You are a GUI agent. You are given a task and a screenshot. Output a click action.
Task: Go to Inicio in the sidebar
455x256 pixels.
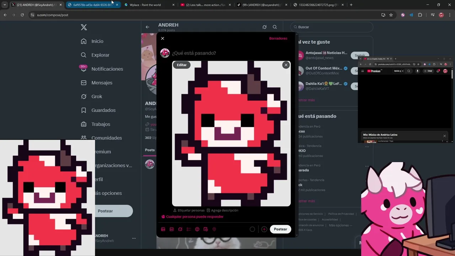92,41
